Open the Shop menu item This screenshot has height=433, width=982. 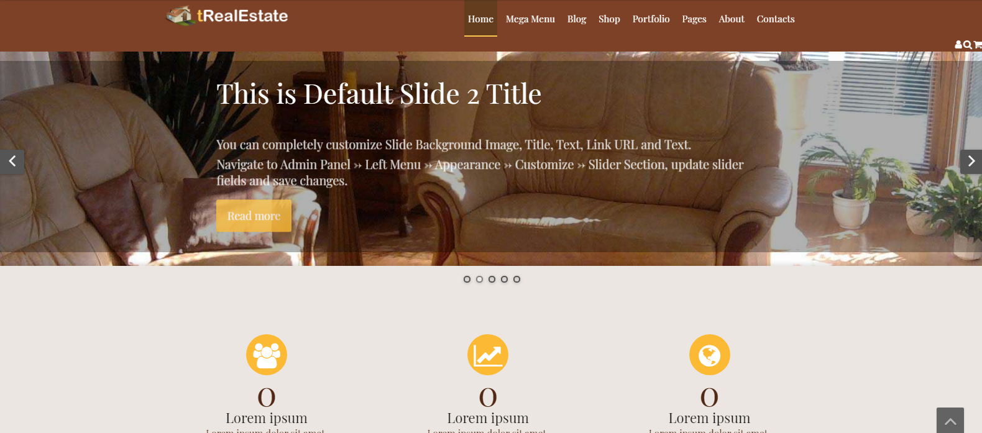[x=609, y=19]
